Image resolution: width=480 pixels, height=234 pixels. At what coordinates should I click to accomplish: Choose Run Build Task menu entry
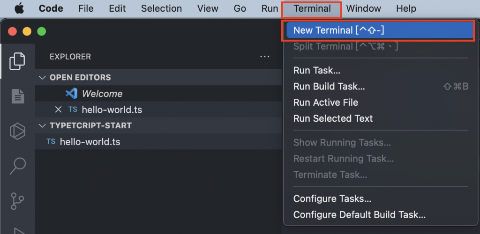[329, 87]
